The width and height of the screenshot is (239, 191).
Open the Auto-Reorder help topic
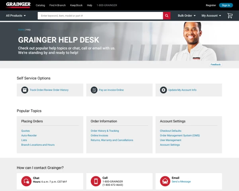coord(29,135)
